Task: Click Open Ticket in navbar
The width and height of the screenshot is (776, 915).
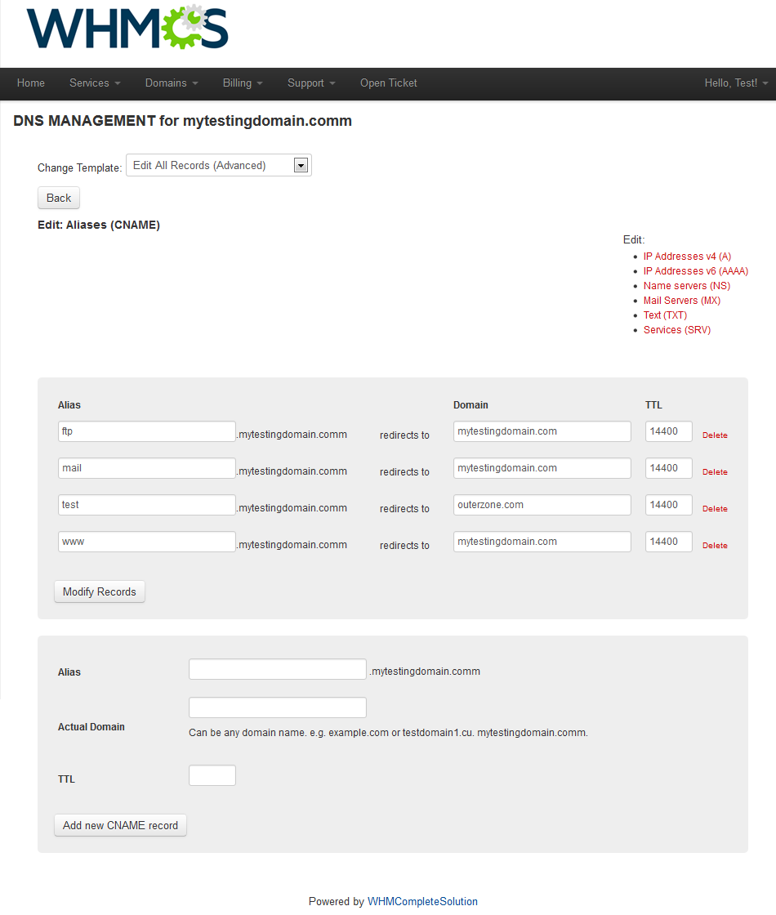Action: [x=389, y=83]
